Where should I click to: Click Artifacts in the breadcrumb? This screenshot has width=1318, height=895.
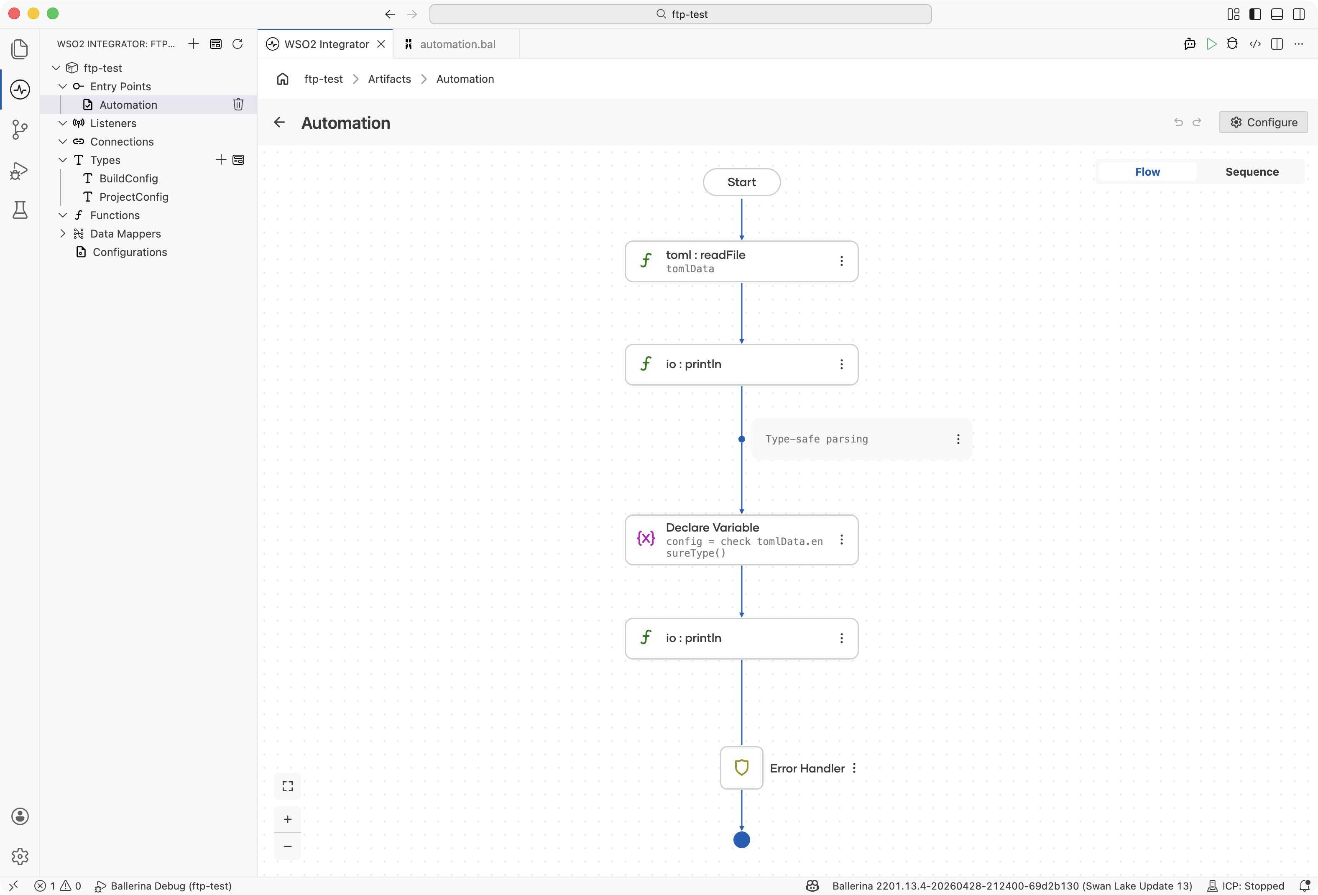389,79
